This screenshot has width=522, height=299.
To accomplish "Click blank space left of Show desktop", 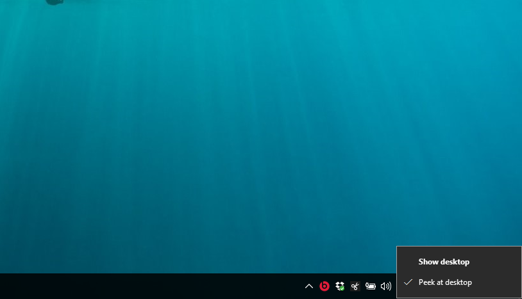I will pos(408,262).
